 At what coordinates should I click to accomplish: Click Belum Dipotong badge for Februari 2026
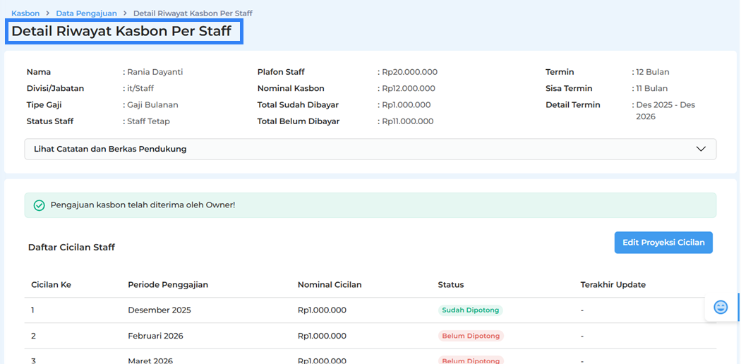471,336
